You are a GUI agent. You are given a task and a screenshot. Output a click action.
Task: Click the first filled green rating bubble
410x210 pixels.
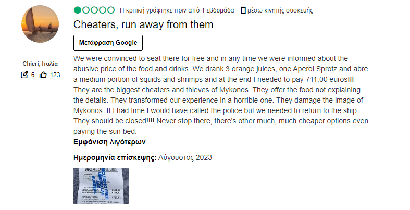coord(78,10)
